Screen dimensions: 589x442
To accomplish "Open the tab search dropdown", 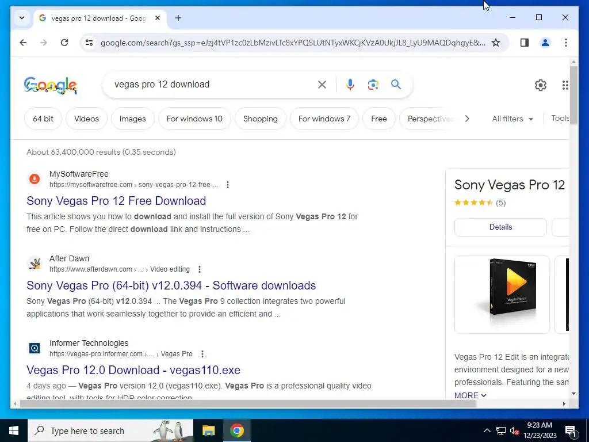I will tap(22, 18).
